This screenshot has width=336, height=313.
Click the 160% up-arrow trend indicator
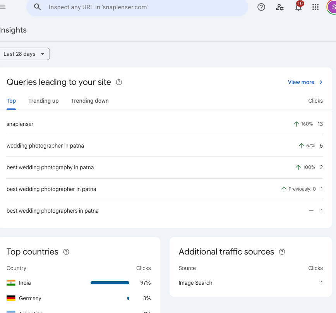tap(303, 124)
